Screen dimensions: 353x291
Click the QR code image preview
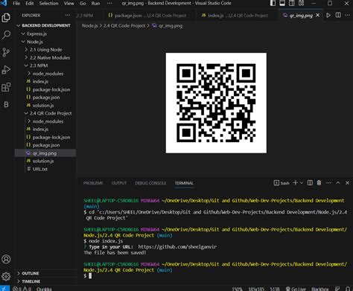(216, 103)
